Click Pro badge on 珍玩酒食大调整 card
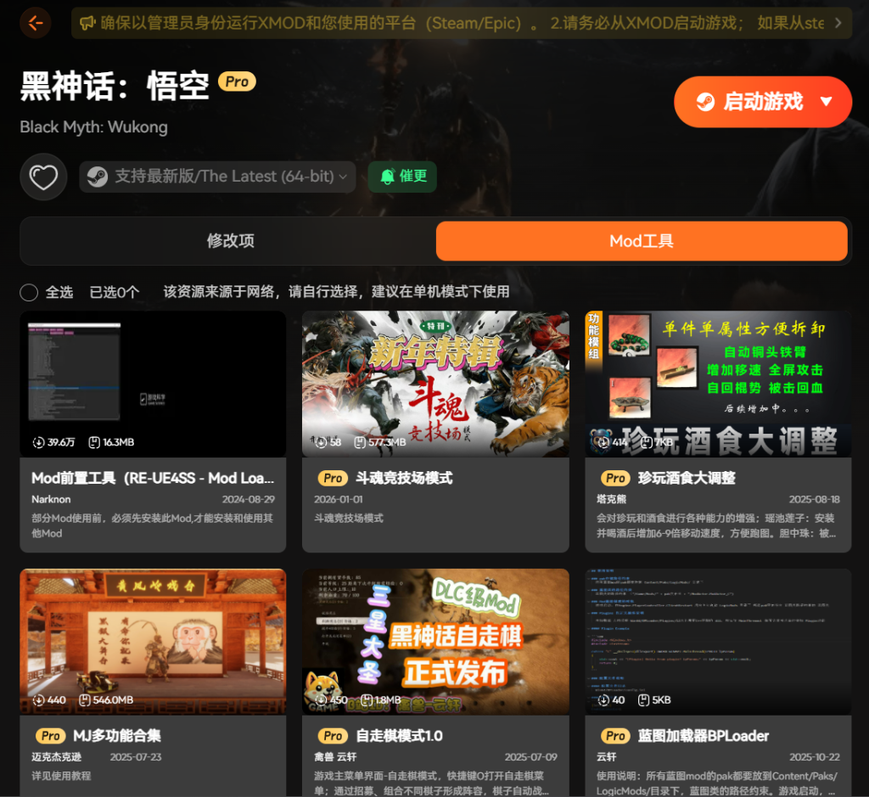This screenshot has height=797, width=869. click(616, 478)
